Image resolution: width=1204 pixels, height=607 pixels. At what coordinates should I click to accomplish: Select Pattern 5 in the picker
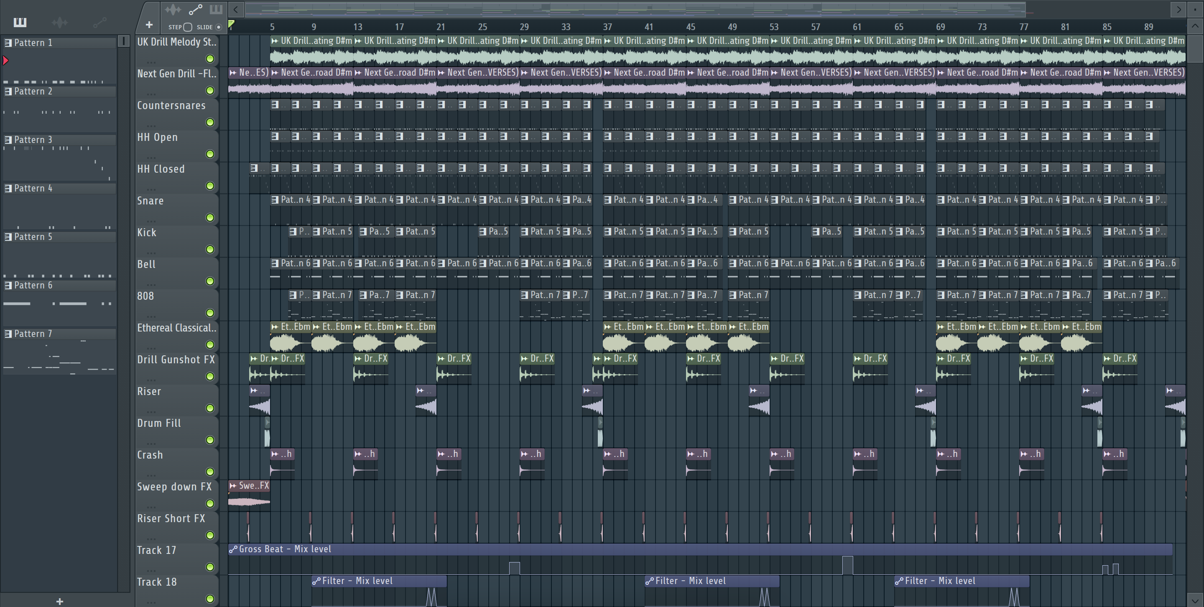point(59,237)
